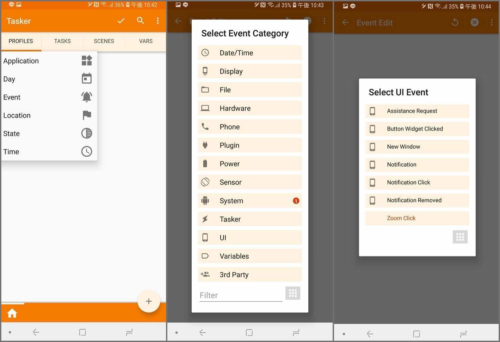Select Notification Click UI event
The image size is (500, 342).
pyautogui.click(x=417, y=182)
